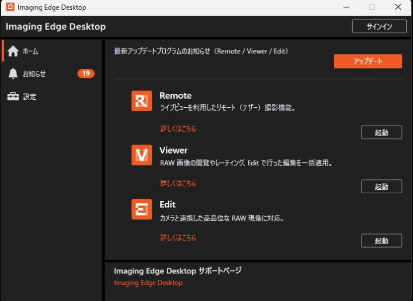This screenshot has width=413, height=301.
Task: Launch Remote with its 起動 button
Action: click(381, 132)
